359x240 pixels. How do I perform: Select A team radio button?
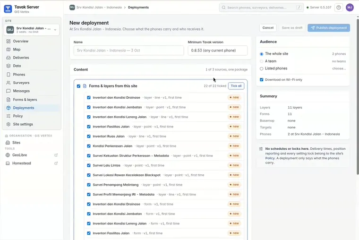point(262,61)
